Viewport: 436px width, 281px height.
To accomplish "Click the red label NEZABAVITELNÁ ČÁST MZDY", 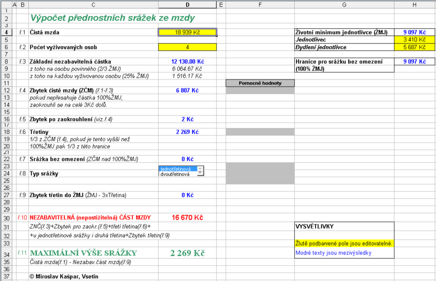I will coord(90,218).
